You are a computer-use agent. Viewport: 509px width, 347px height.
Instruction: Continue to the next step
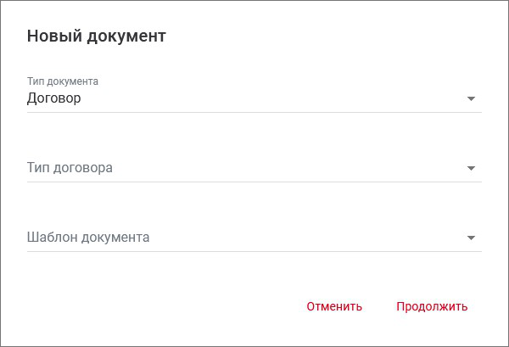(432, 306)
